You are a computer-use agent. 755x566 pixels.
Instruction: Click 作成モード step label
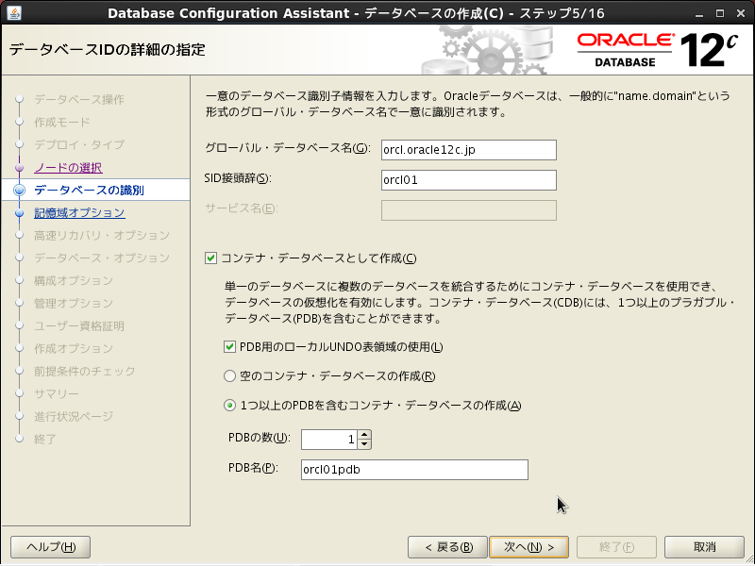click(x=62, y=123)
